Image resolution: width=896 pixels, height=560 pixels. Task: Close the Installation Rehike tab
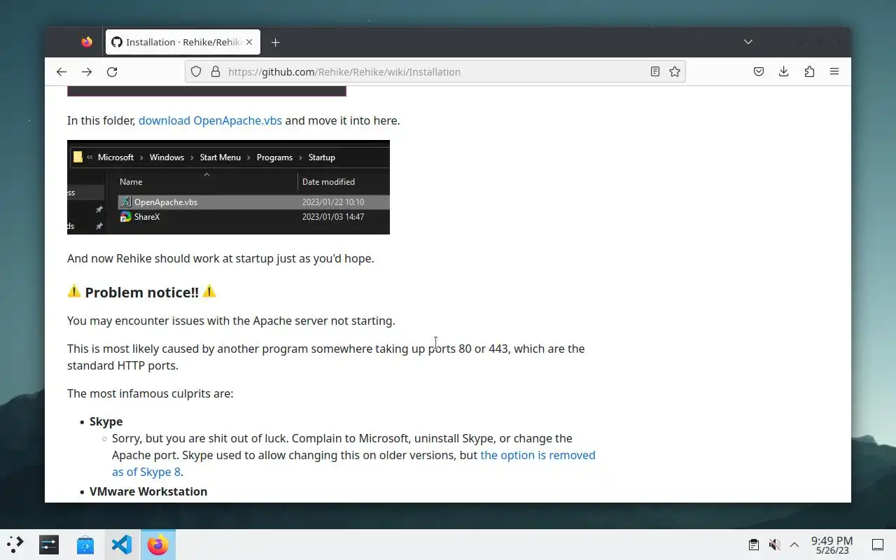(x=249, y=42)
